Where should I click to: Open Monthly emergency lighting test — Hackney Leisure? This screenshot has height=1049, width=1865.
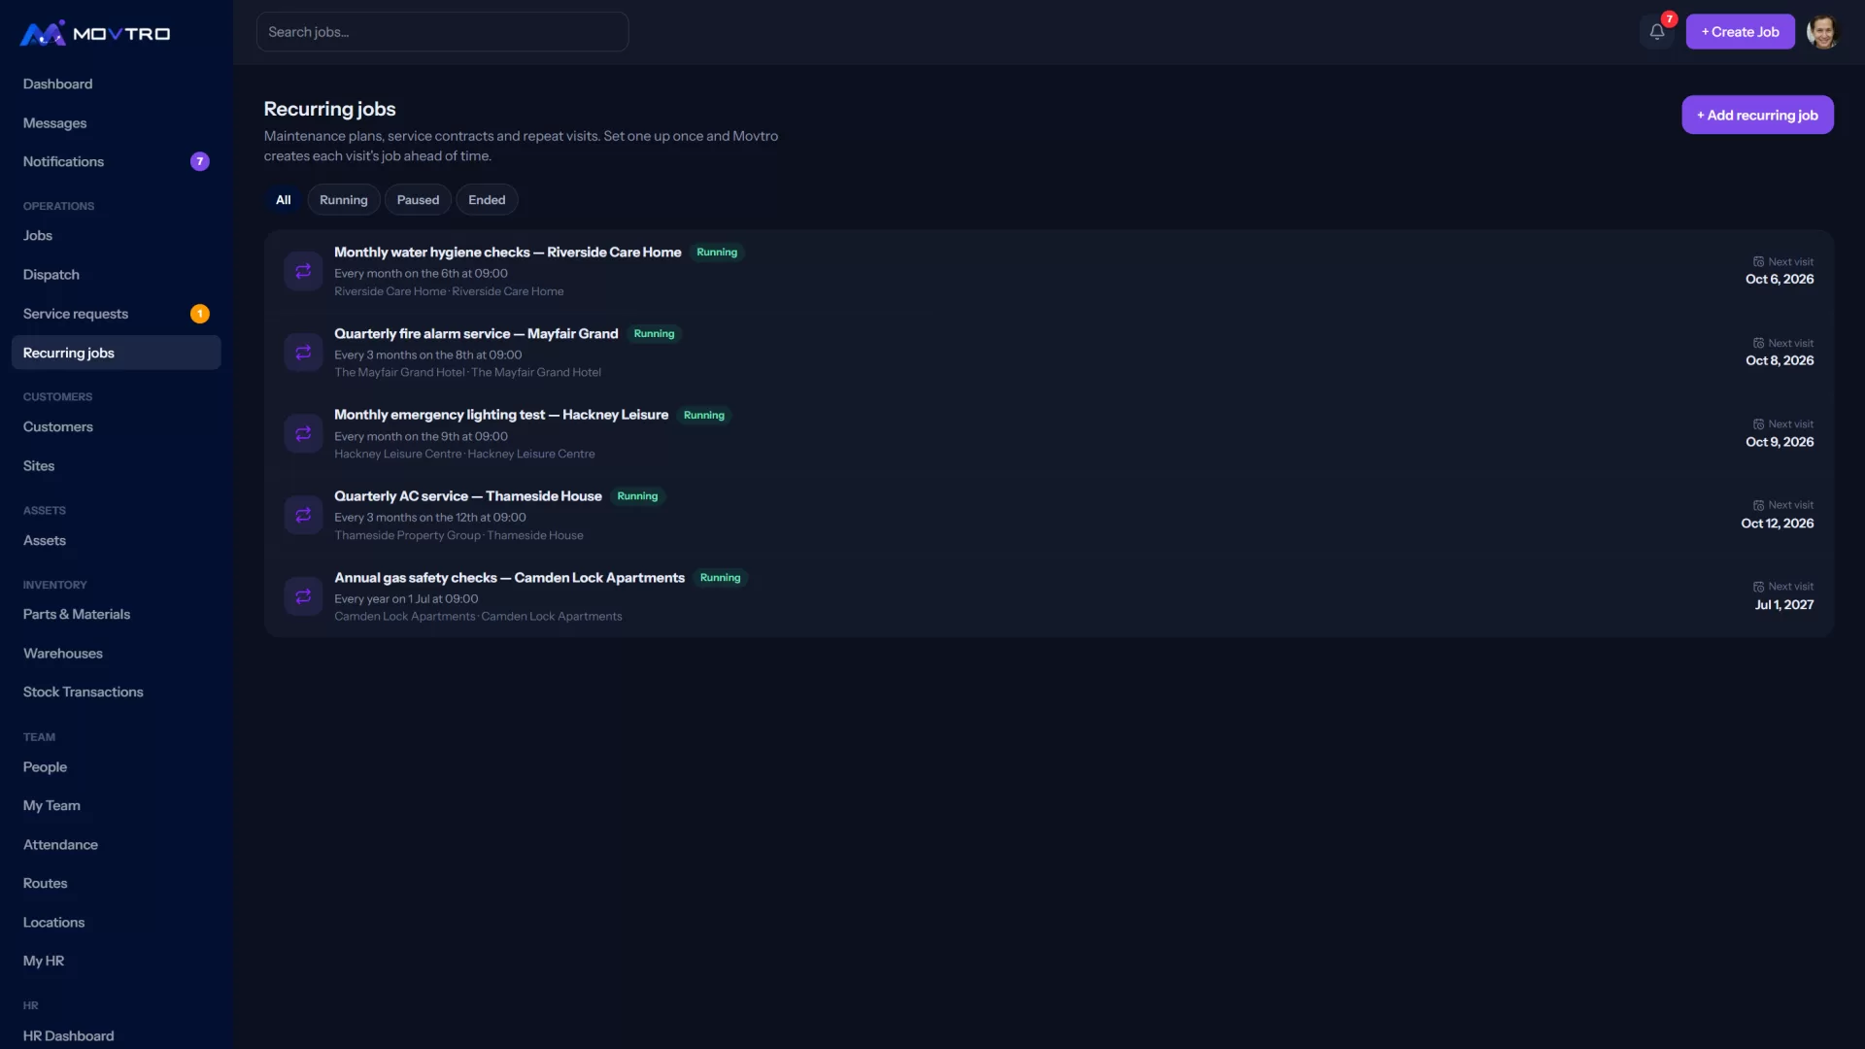click(x=1049, y=433)
